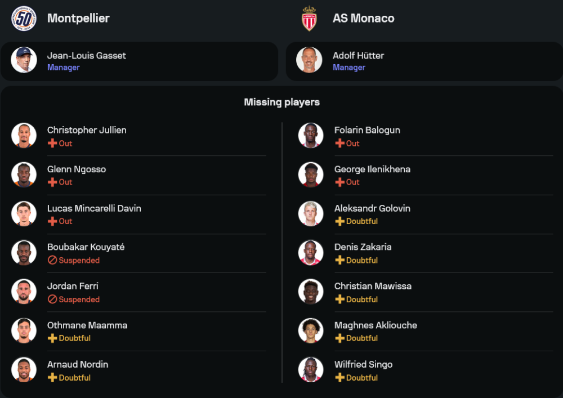Open Arnaud Nordin's player page
563x398 pixels.
78,364
